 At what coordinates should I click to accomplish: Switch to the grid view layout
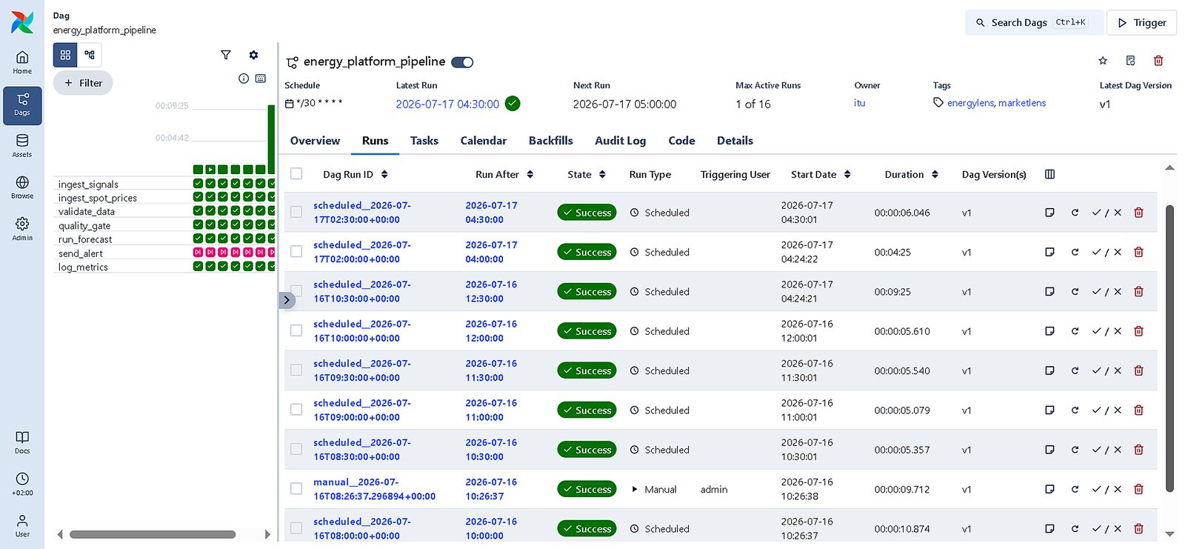65,55
